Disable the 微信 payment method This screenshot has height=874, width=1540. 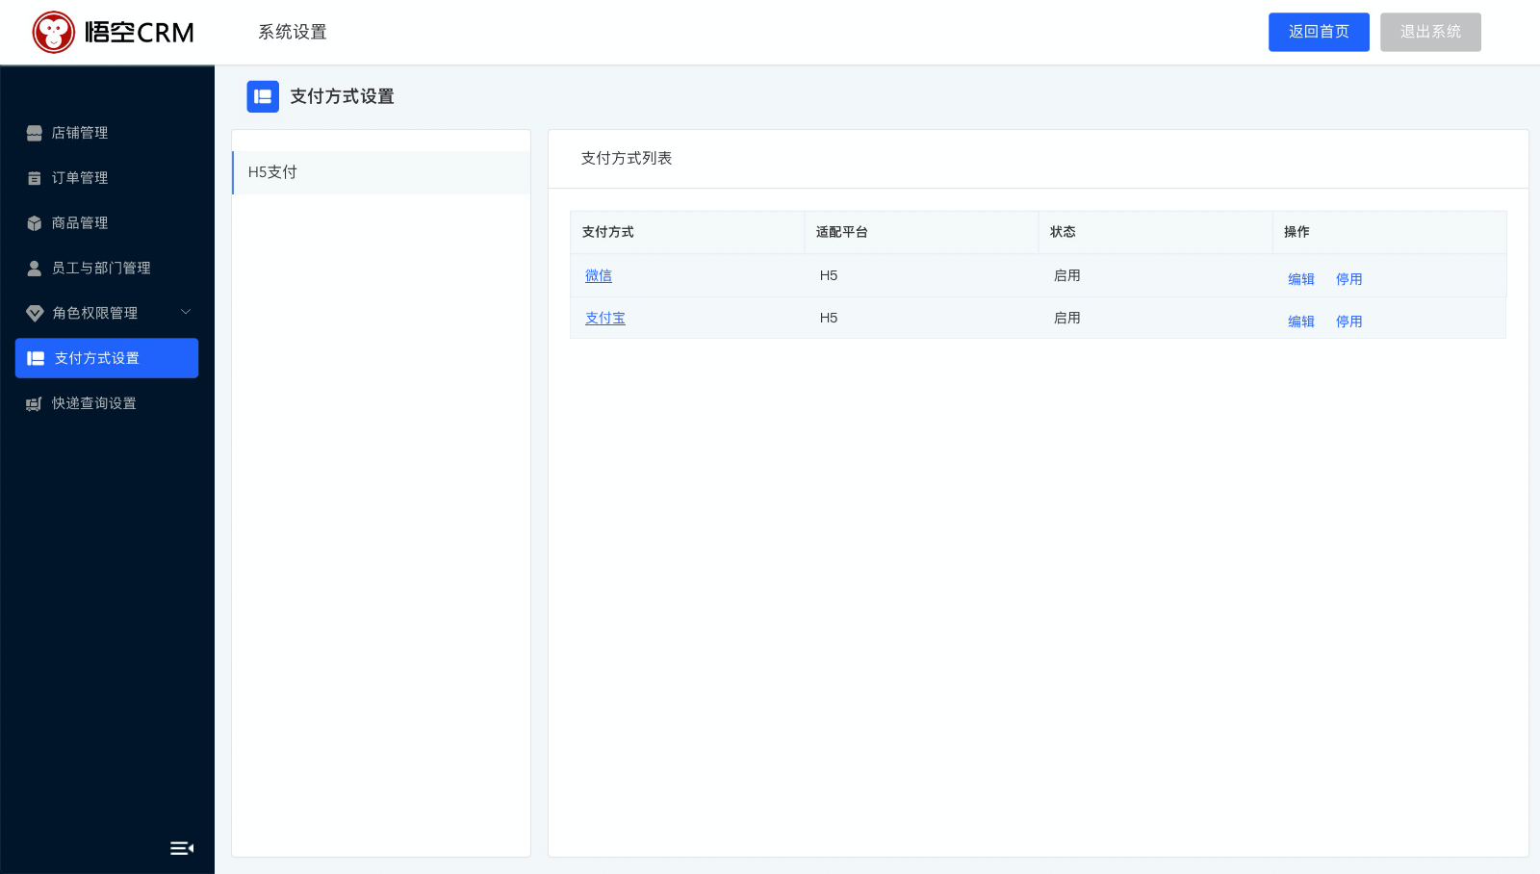1348,279
